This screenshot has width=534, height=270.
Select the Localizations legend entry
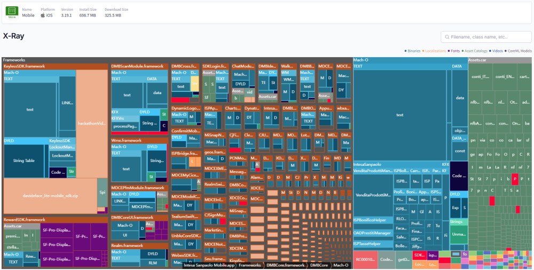click(x=434, y=51)
